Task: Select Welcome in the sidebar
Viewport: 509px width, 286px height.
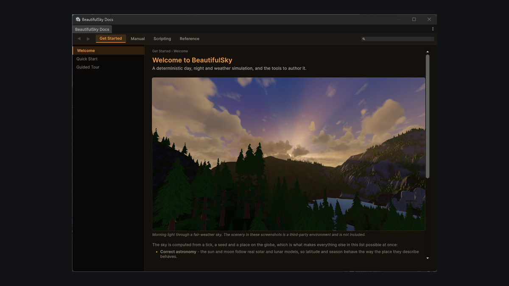Action: tap(109, 50)
